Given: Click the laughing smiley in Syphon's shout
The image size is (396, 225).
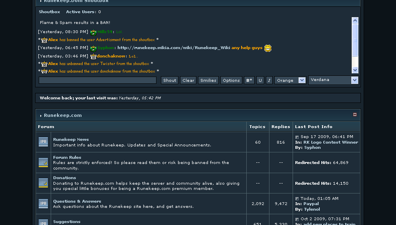Looking at the screenshot, I should pyautogui.click(x=268, y=48).
